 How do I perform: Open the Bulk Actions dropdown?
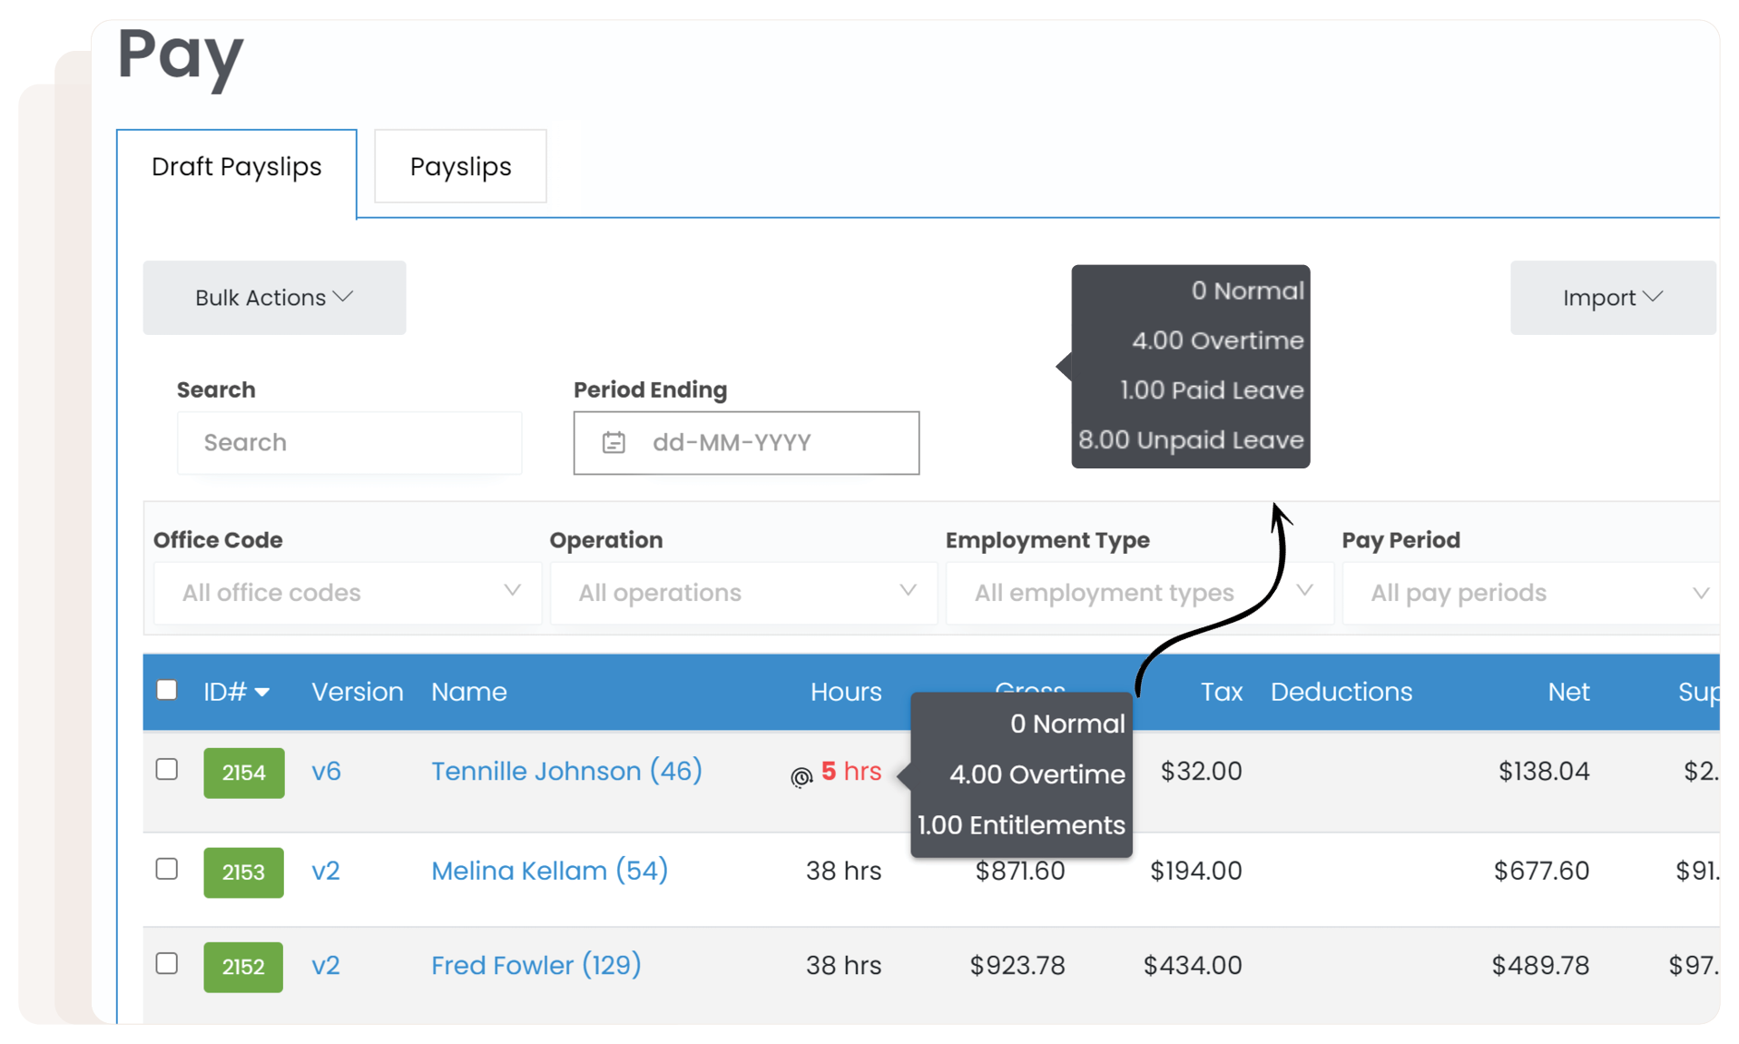pyautogui.click(x=274, y=298)
